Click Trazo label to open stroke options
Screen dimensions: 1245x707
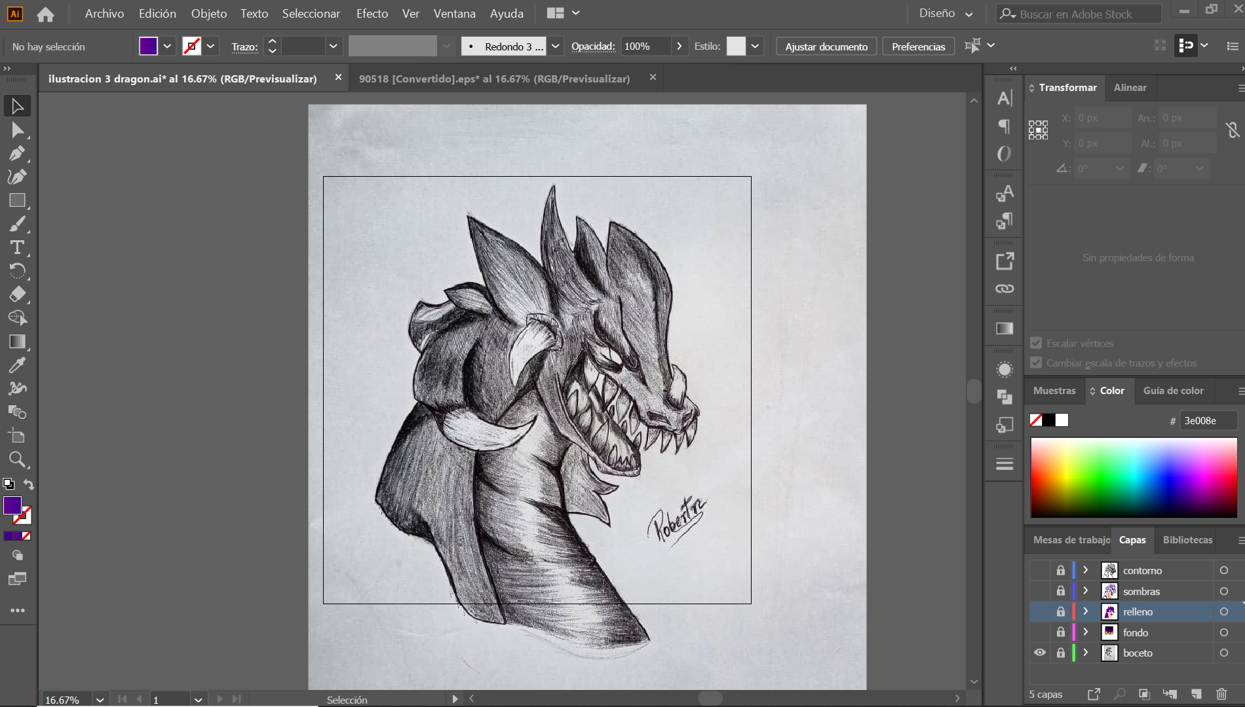tap(244, 47)
